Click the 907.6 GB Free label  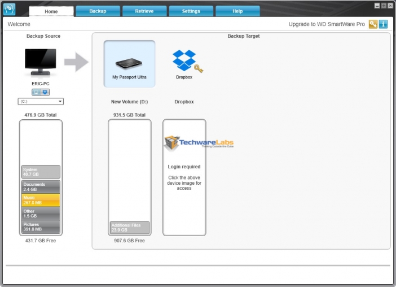pyautogui.click(x=129, y=241)
